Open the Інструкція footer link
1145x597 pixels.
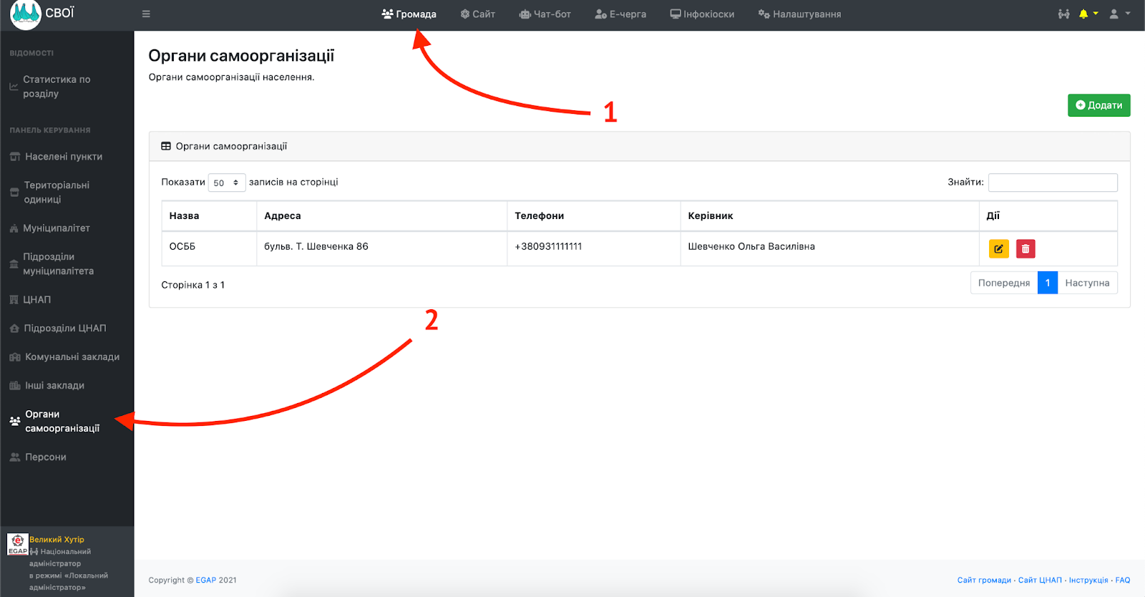(1088, 580)
